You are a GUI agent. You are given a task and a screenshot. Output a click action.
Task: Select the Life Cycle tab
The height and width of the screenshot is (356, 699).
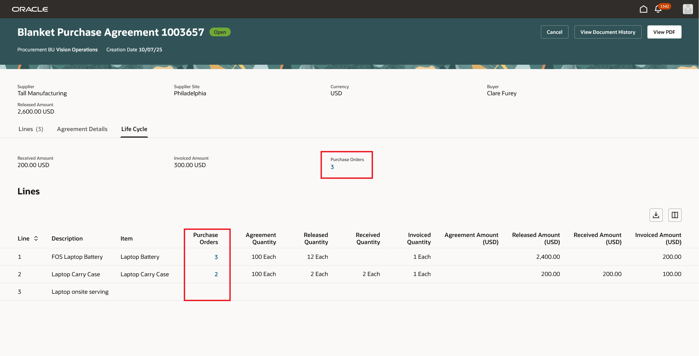point(134,129)
